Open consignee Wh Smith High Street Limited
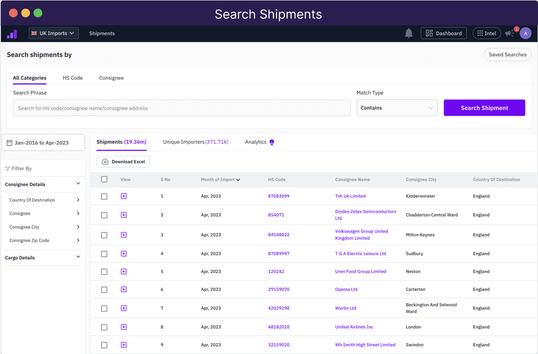 point(365,345)
